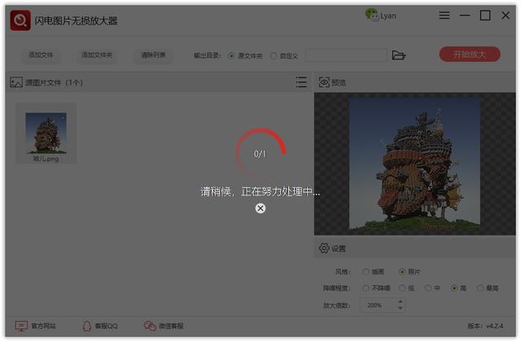
Task: Click the 添加文件夹 button
Action: pyautogui.click(x=97, y=55)
